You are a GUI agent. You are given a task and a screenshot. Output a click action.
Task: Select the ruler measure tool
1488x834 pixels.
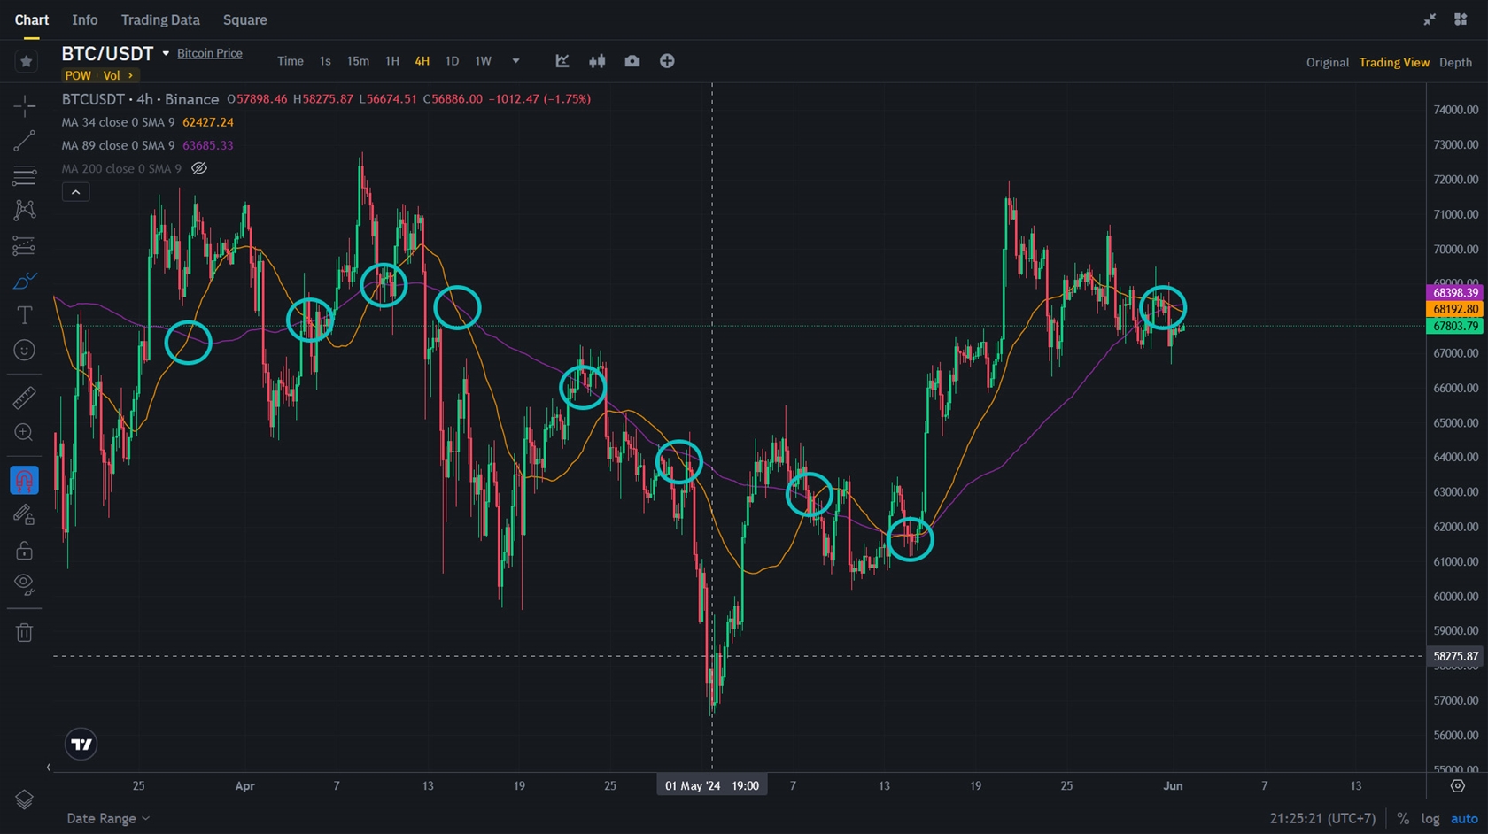[x=25, y=398]
